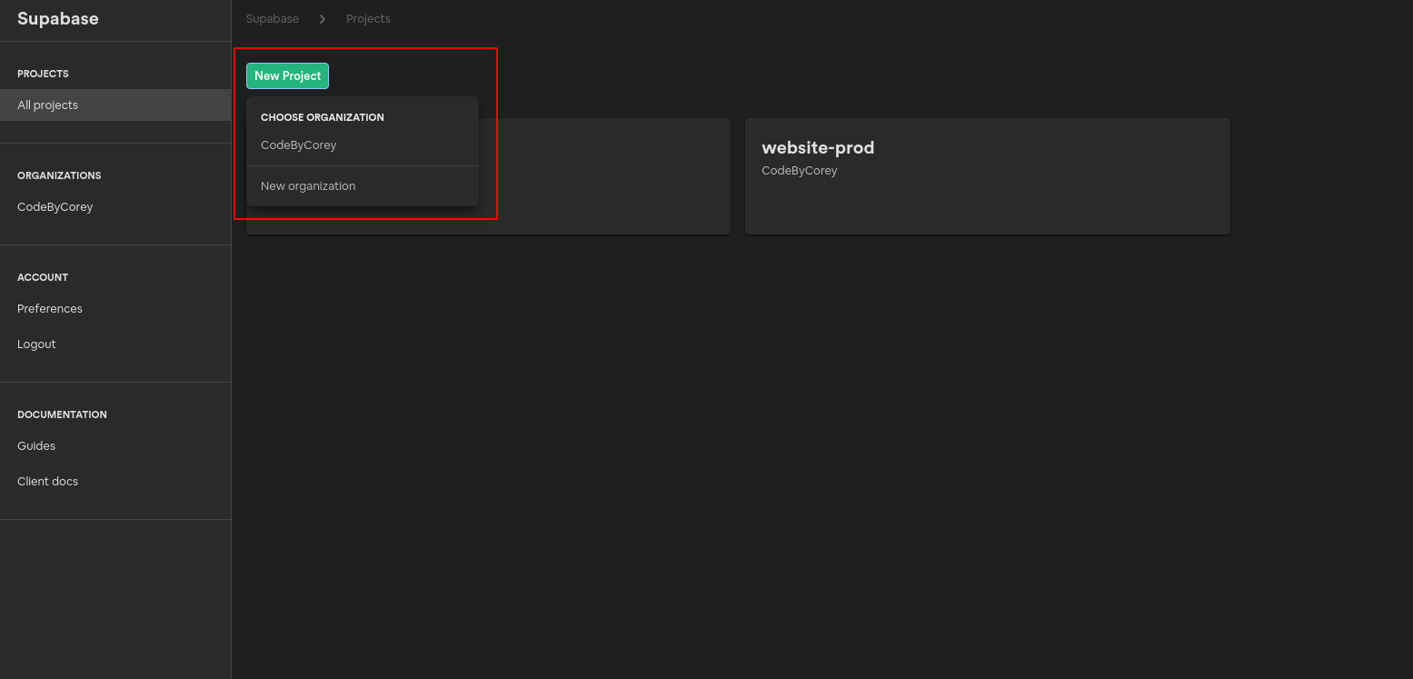Select All projects in the sidebar

point(46,105)
